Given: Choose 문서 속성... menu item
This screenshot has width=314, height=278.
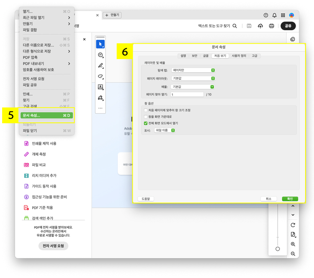Looking at the screenshot, I should click(x=46, y=115).
